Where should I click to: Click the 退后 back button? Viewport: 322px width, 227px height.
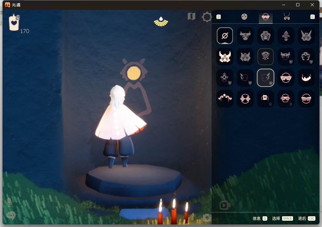pos(306,218)
